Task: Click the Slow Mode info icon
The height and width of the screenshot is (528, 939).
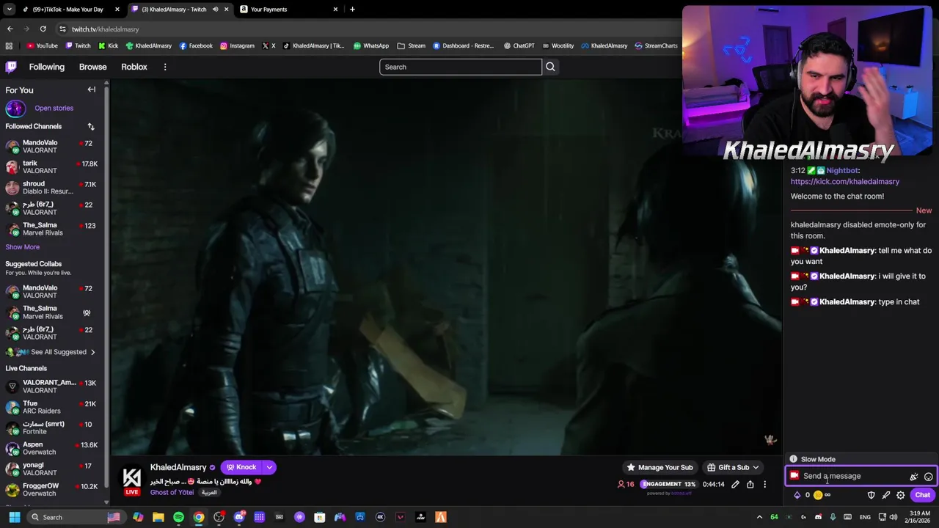Action: click(x=793, y=459)
